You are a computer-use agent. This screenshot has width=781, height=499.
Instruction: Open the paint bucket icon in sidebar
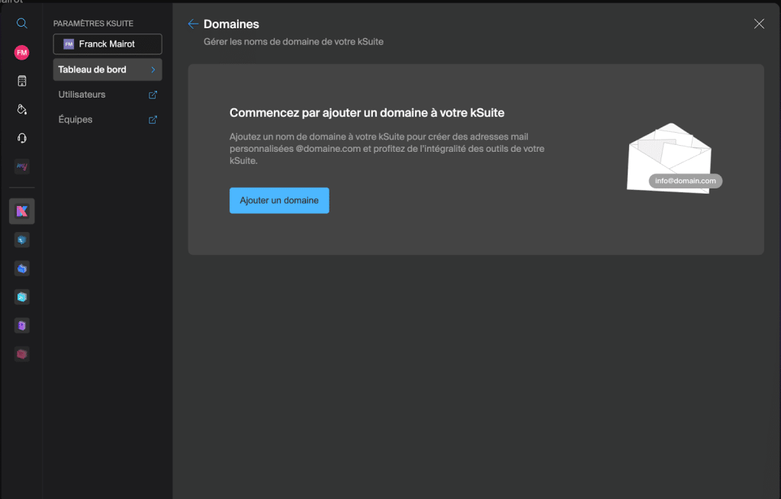coord(21,109)
